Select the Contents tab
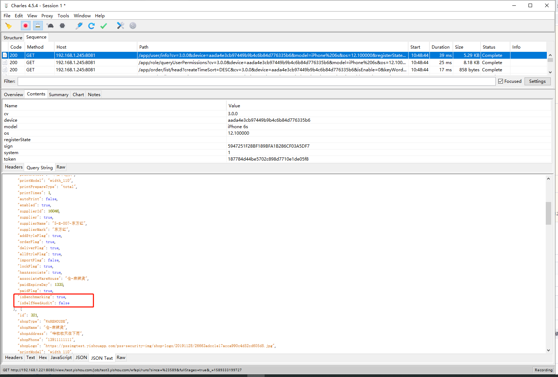The height and width of the screenshot is (377, 558). (x=36, y=94)
